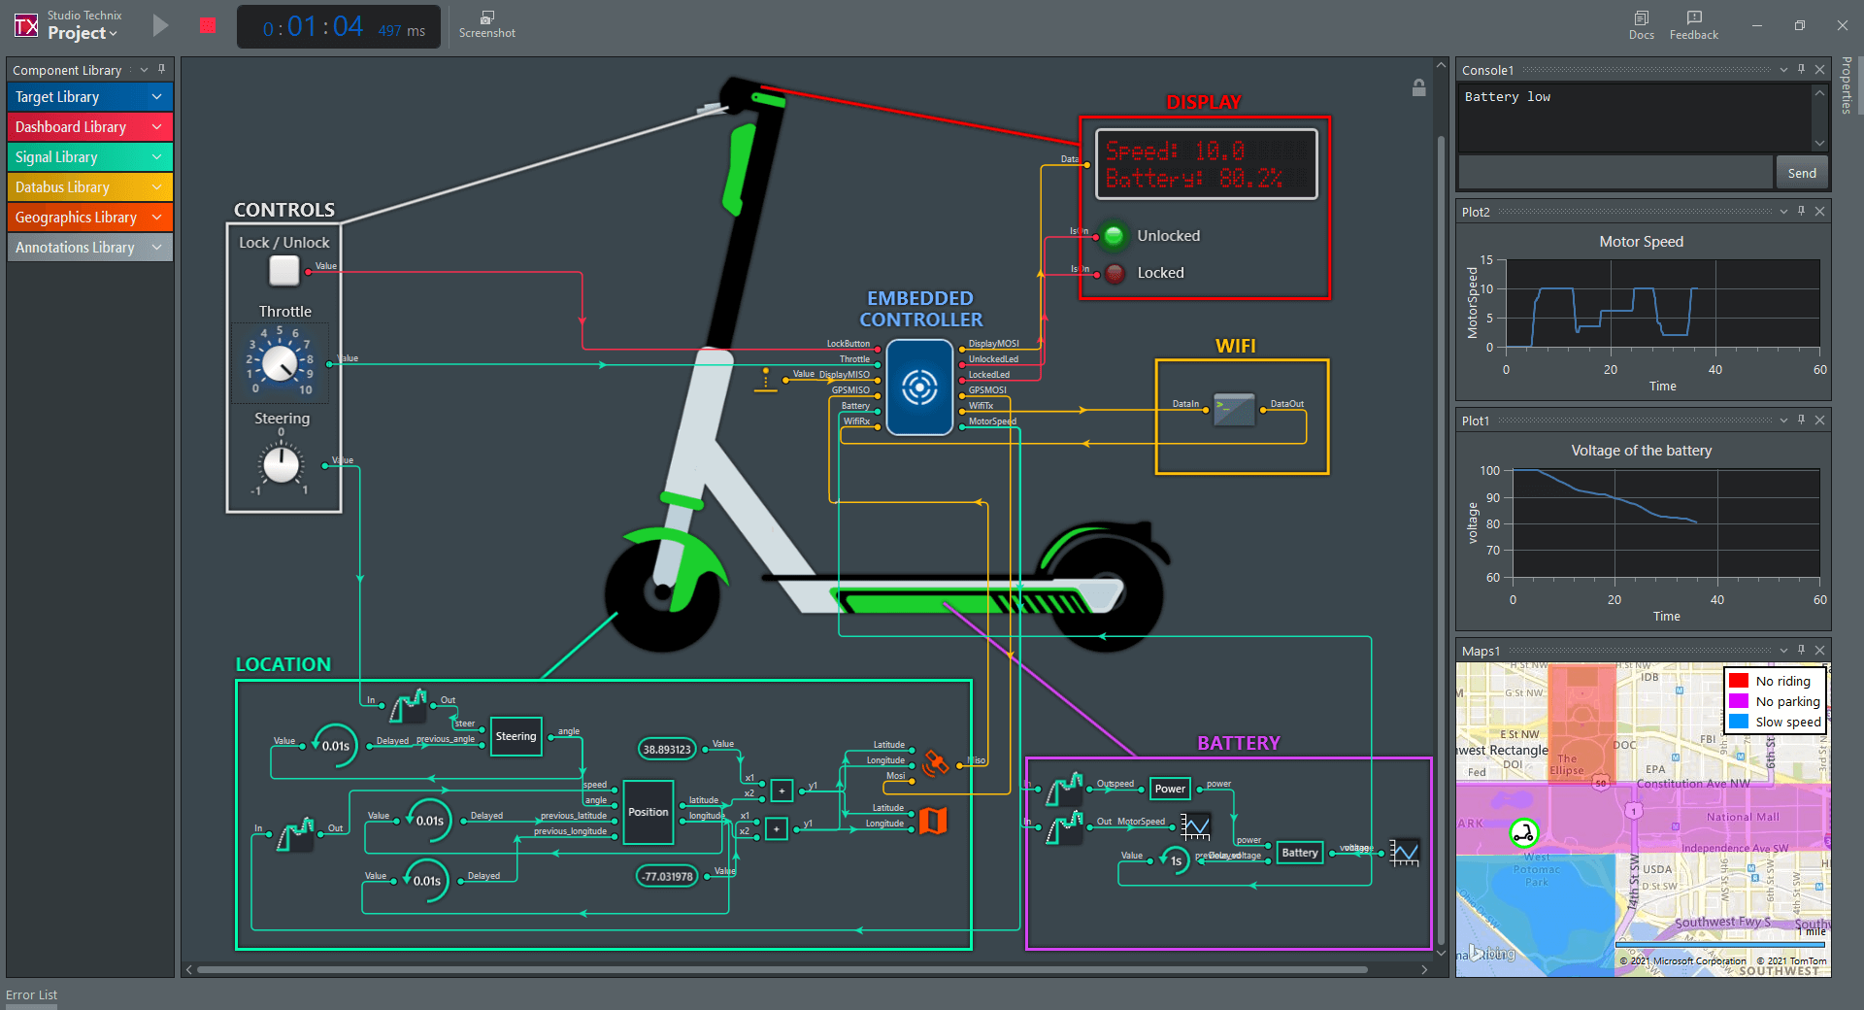Click the Bing logo on map
Image resolution: width=1864 pixels, height=1010 pixels.
[x=1492, y=954]
